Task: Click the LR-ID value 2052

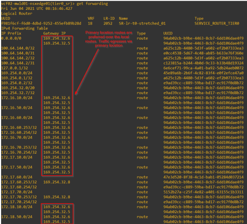Action: (x=108, y=24)
